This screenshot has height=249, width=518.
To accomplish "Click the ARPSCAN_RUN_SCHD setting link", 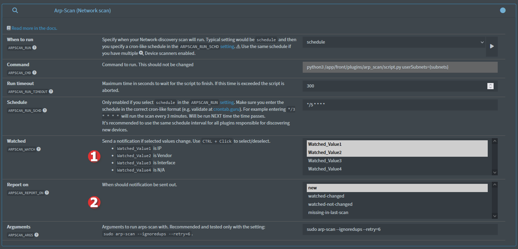I will tap(227, 46).
